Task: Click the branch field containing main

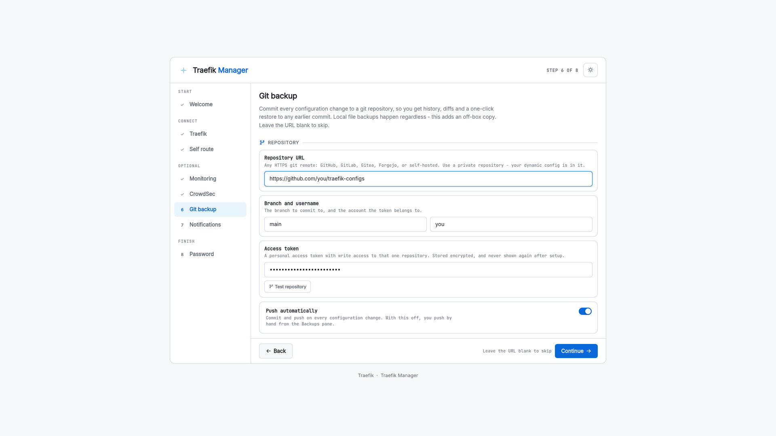Action: [345, 224]
